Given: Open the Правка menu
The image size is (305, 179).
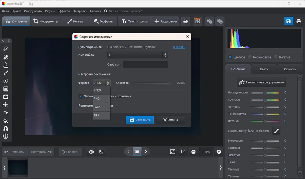Looking at the screenshot, I should [x=16, y=11].
